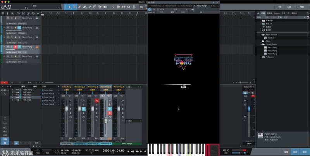Open the Loops browser tab

(x=277, y=13)
